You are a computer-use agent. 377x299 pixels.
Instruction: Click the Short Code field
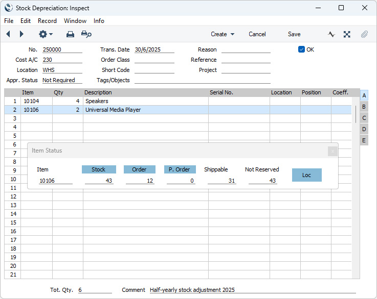[x=154, y=70]
